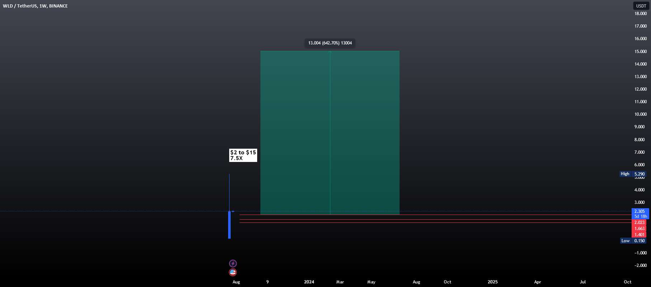The width and height of the screenshot is (651, 287).
Task: Select the '$2 to $15 7.5X' text note
Action: coord(243,155)
